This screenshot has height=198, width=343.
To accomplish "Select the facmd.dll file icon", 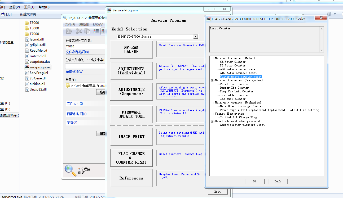I will click(27, 39).
